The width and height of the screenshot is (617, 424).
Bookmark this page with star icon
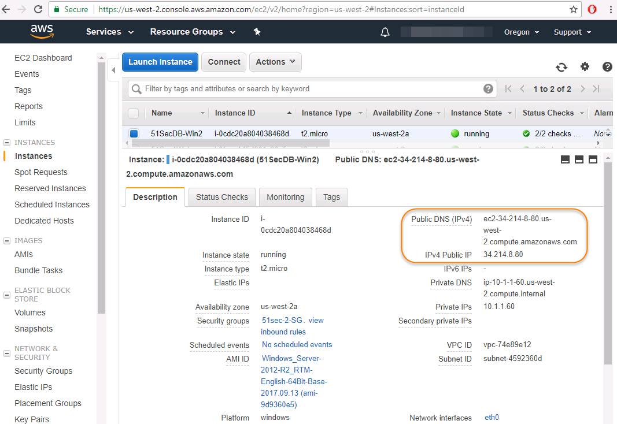573,9
